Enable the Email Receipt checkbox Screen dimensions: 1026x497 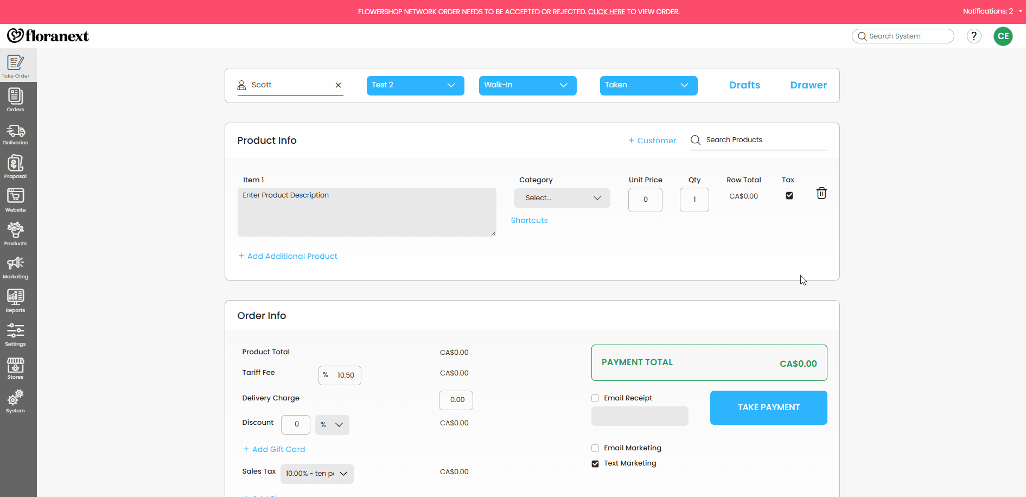coord(595,398)
